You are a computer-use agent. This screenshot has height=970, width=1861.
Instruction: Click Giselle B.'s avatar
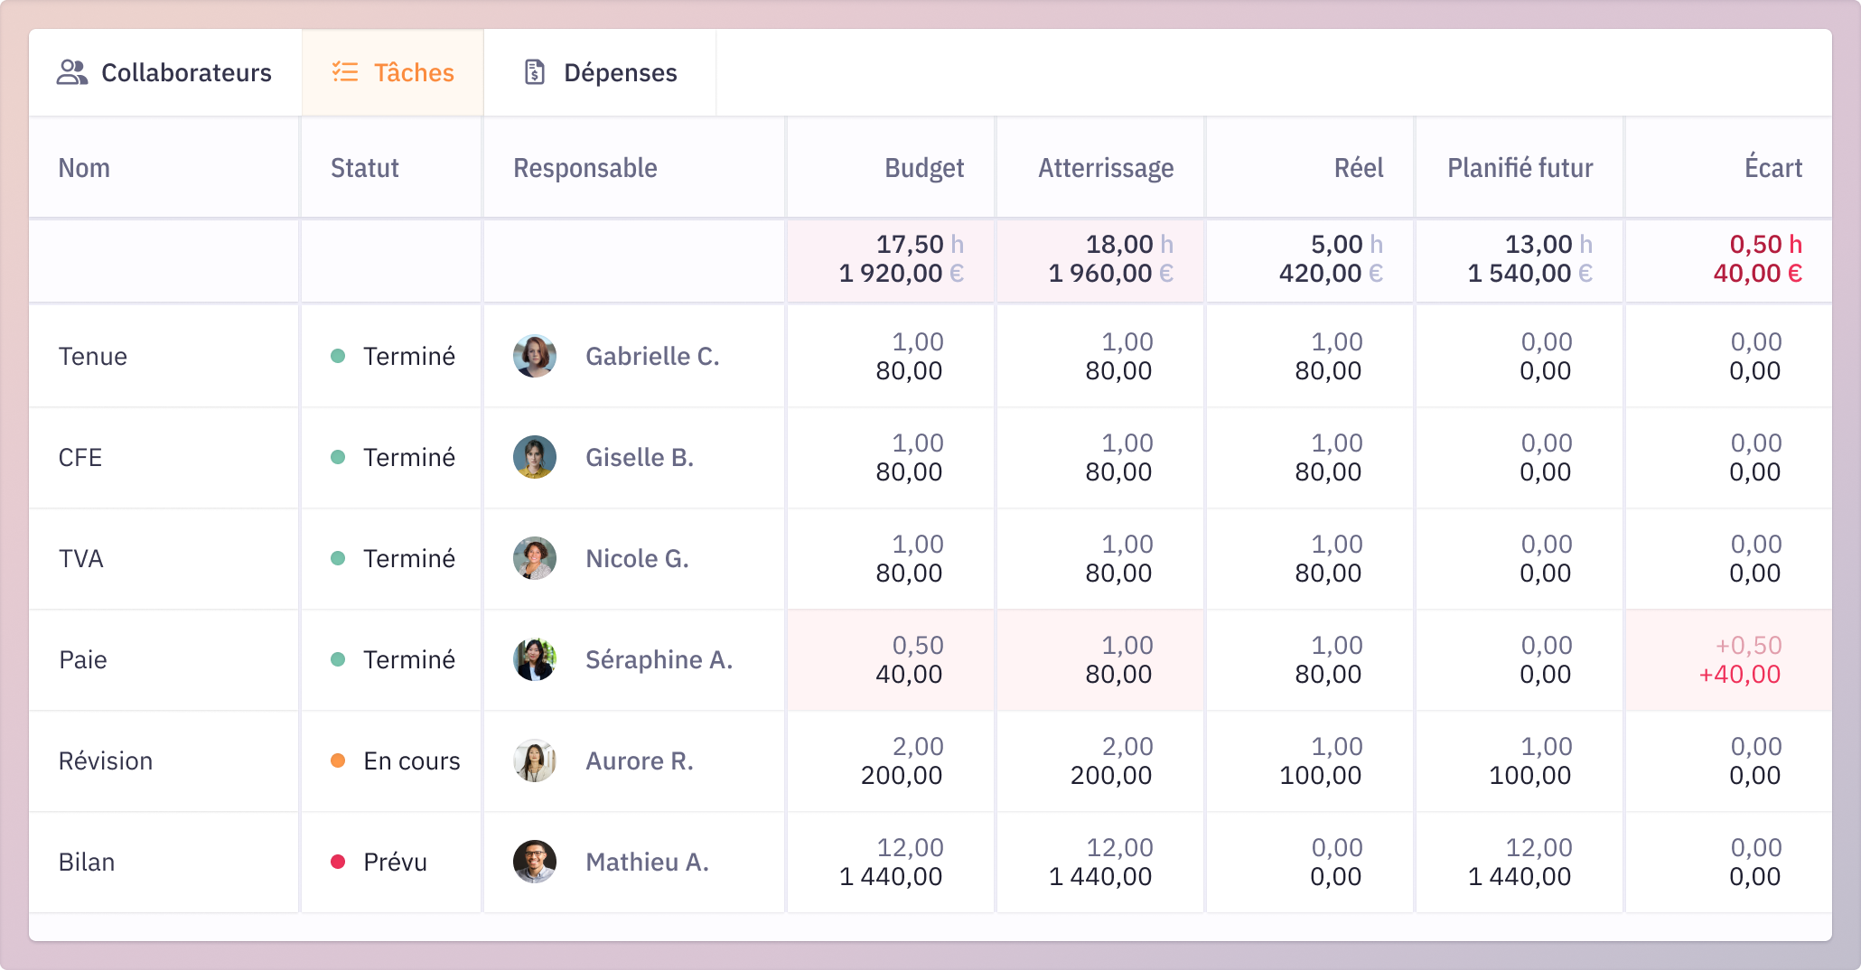tap(535, 457)
